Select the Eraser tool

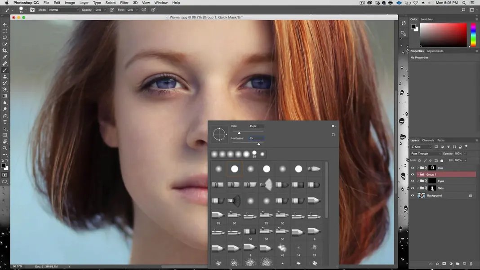point(5,89)
